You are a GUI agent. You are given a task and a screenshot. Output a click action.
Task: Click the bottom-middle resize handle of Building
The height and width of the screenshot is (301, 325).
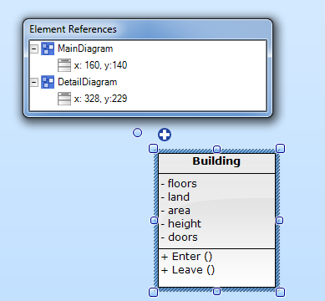(x=216, y=292)
